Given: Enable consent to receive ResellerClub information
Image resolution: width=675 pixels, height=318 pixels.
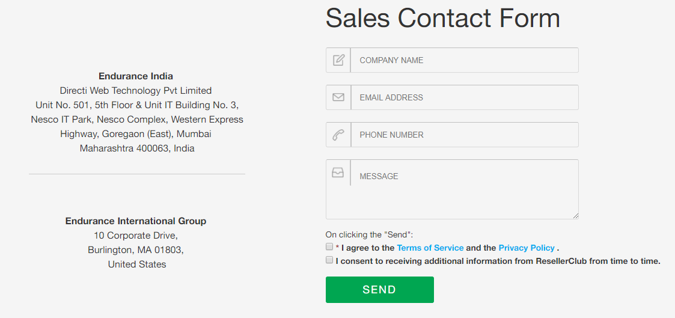Looking at the screenshot, I should [x=329, y=260].
